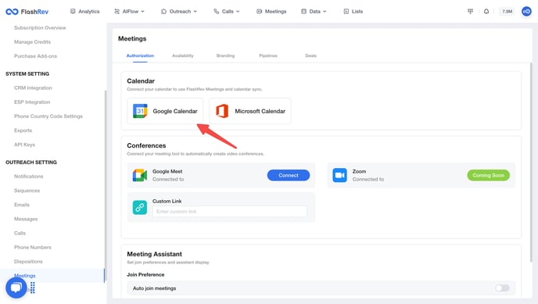Image resolution: width=538 pixels, height=304 pixels.
Task: Toggle Auto join meetings switch
Action: (502, 288)
